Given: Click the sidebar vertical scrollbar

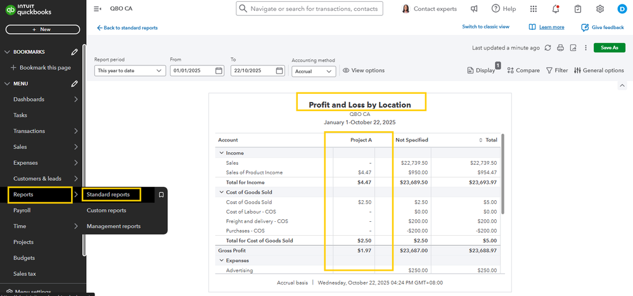Looking at the screenshot, I should [84, 150].
